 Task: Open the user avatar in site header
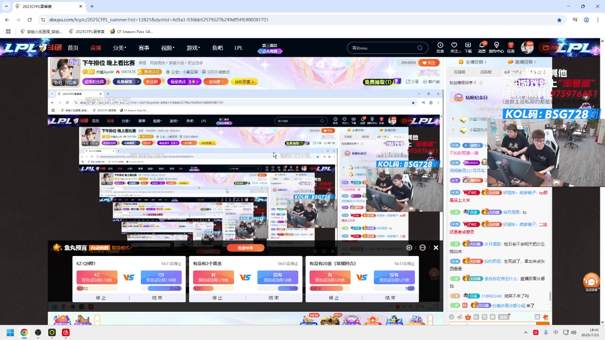[x=527, y=47]
